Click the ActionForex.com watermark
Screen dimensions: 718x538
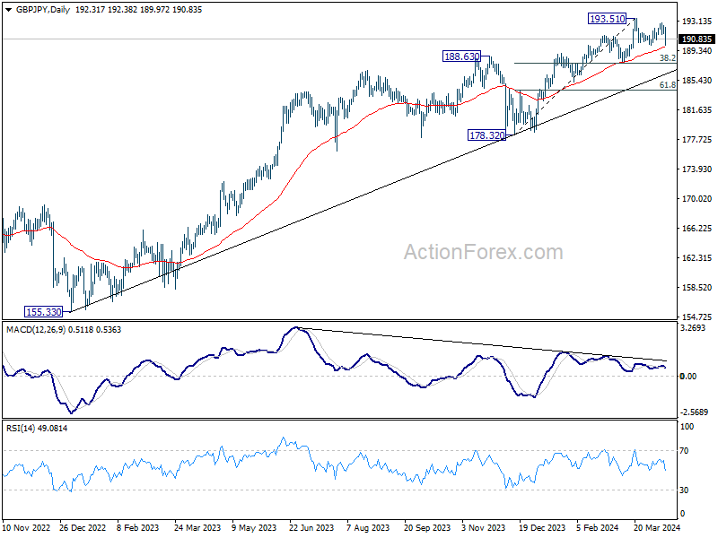483,252
